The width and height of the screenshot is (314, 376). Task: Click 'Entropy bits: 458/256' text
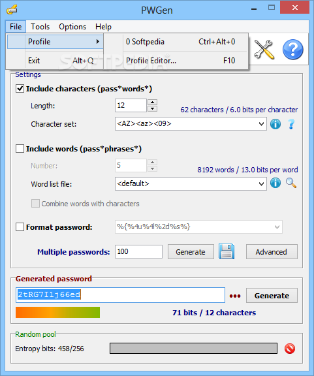coord(50,349)
